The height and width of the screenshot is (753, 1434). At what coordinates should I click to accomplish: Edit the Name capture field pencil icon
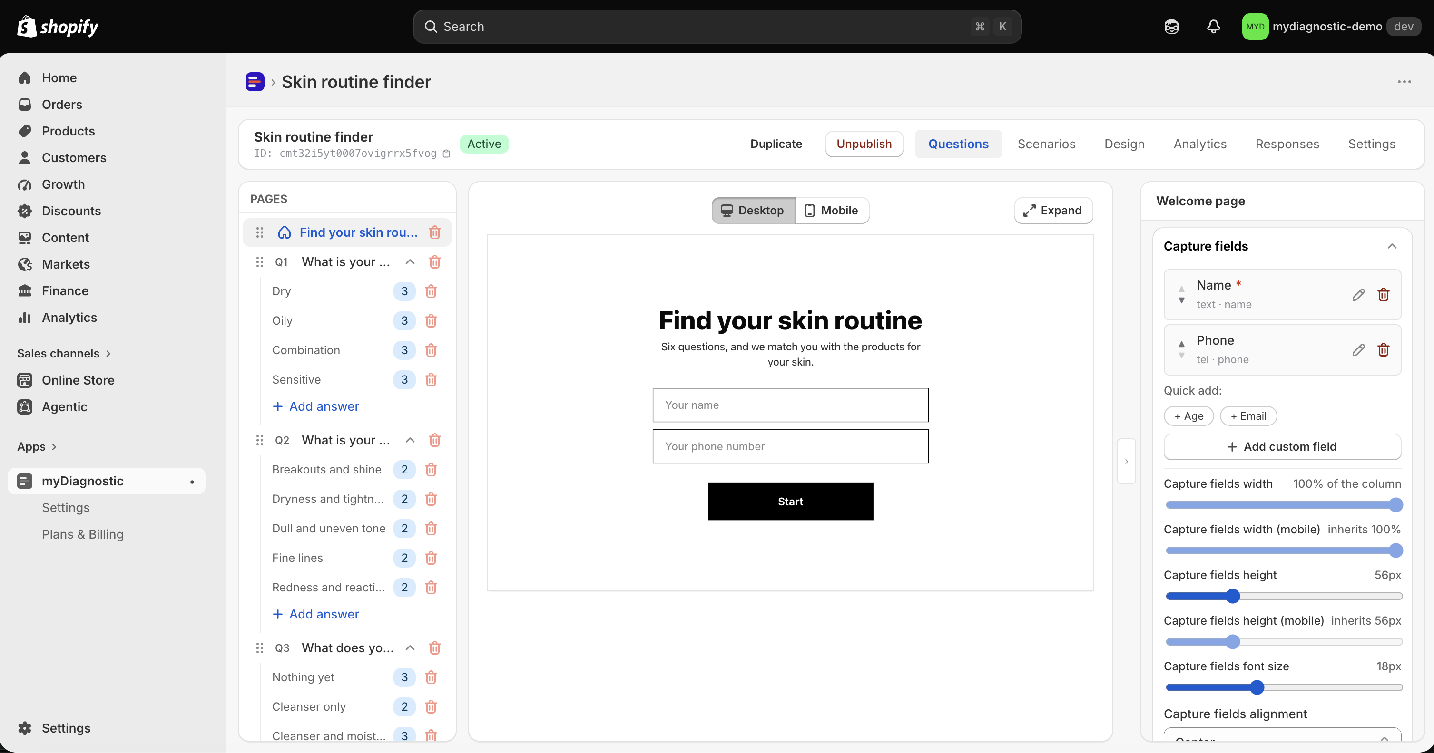click(x=1358, y=295)
